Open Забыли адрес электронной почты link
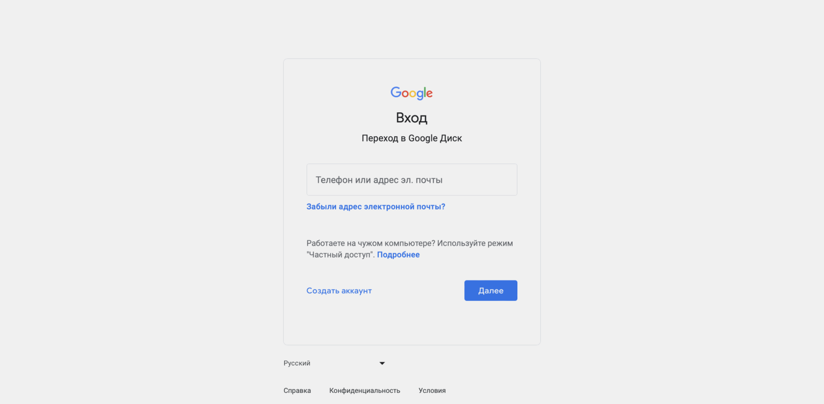The width and height of the screenshot is (824, 404). (376, 206)
